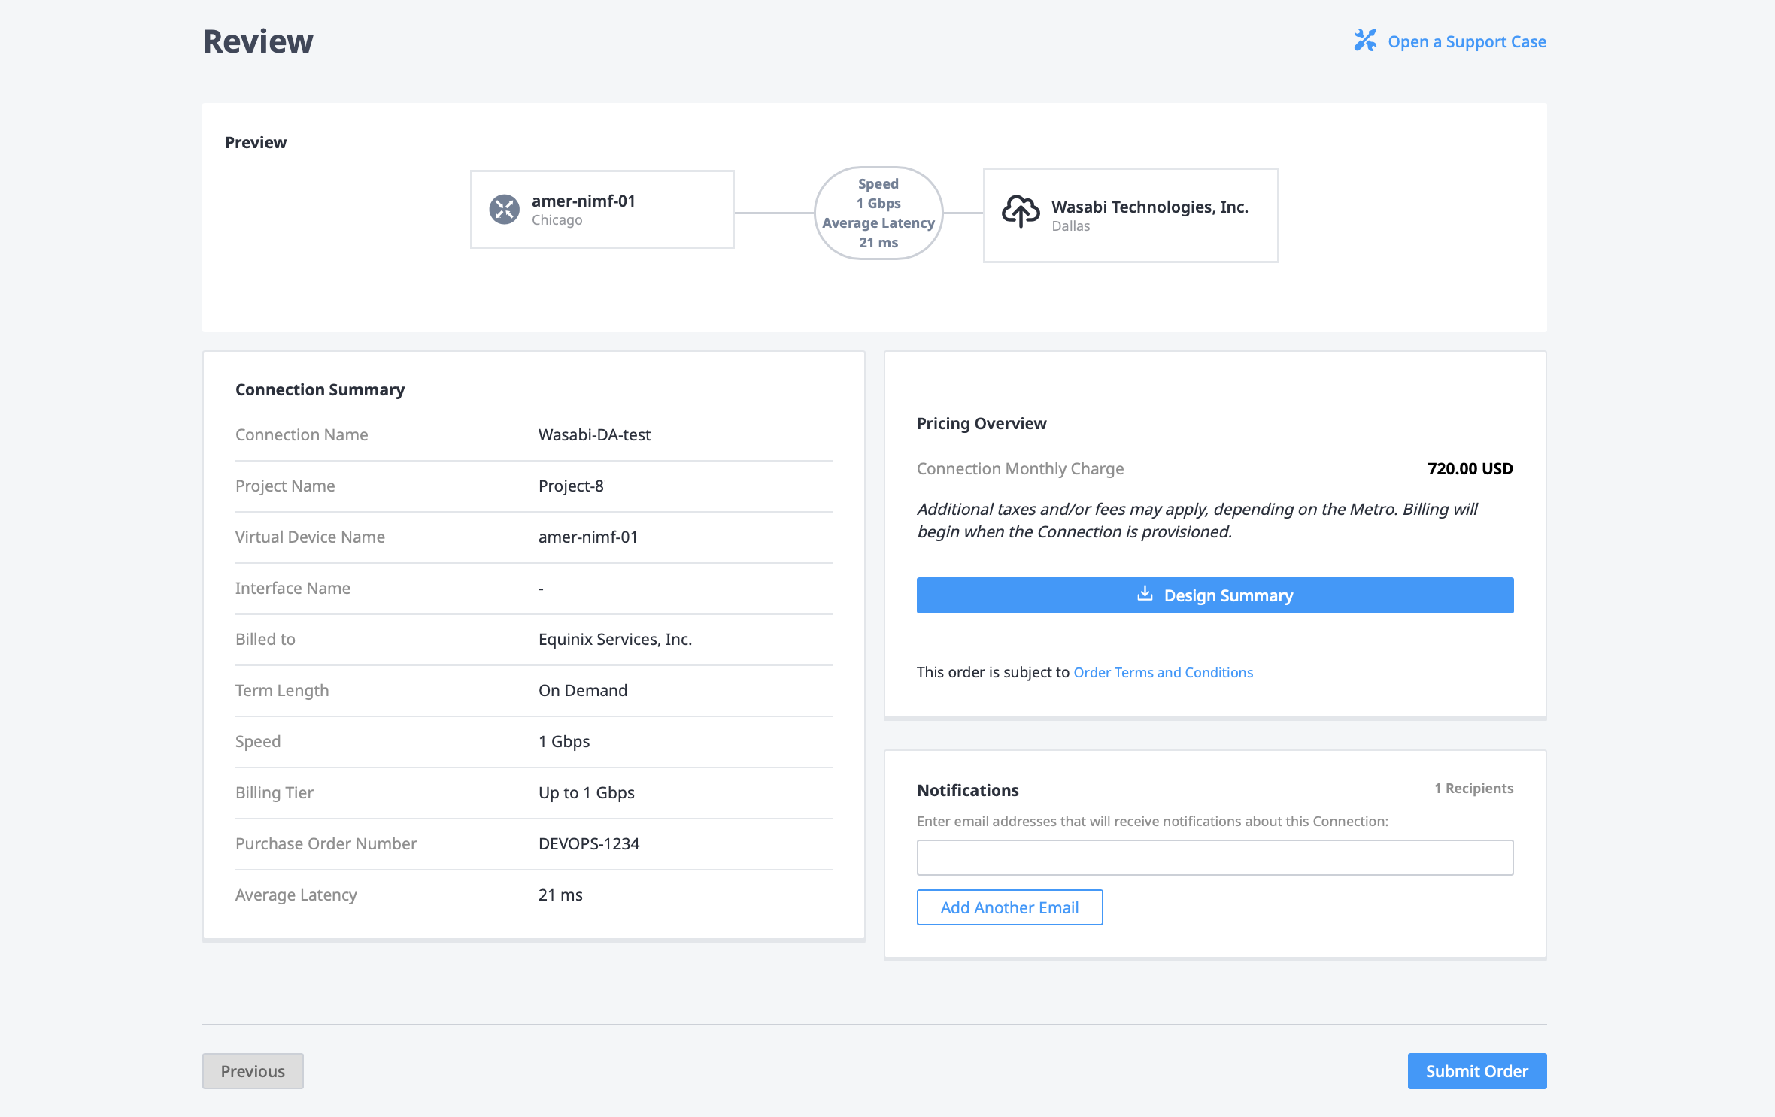Click the Billing Tier label
This screenshot has width=1775, height=1117.
tap(274, 792)
